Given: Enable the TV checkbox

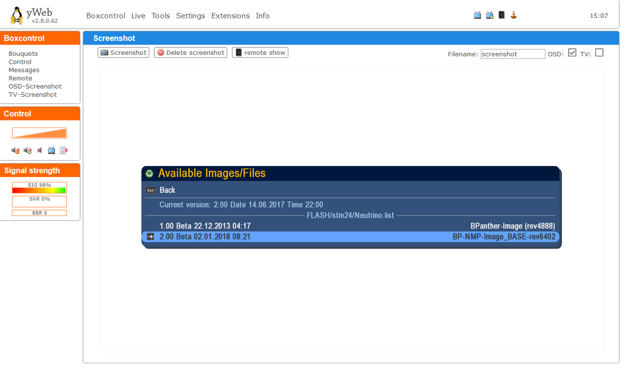Looking at the screenshot, I should pyautogui.click(x=599, y=53).
